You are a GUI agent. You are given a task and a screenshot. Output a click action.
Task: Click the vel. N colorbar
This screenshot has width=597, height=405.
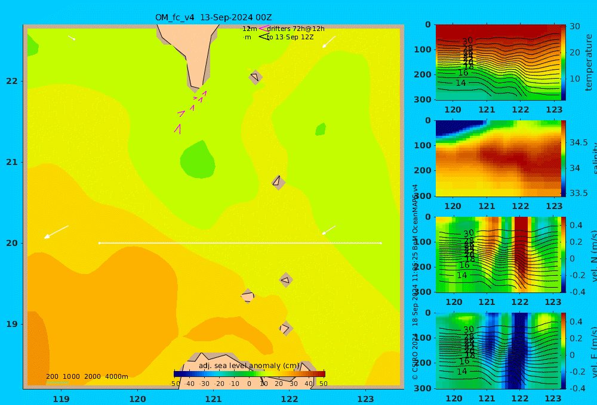tap(563, 254)
